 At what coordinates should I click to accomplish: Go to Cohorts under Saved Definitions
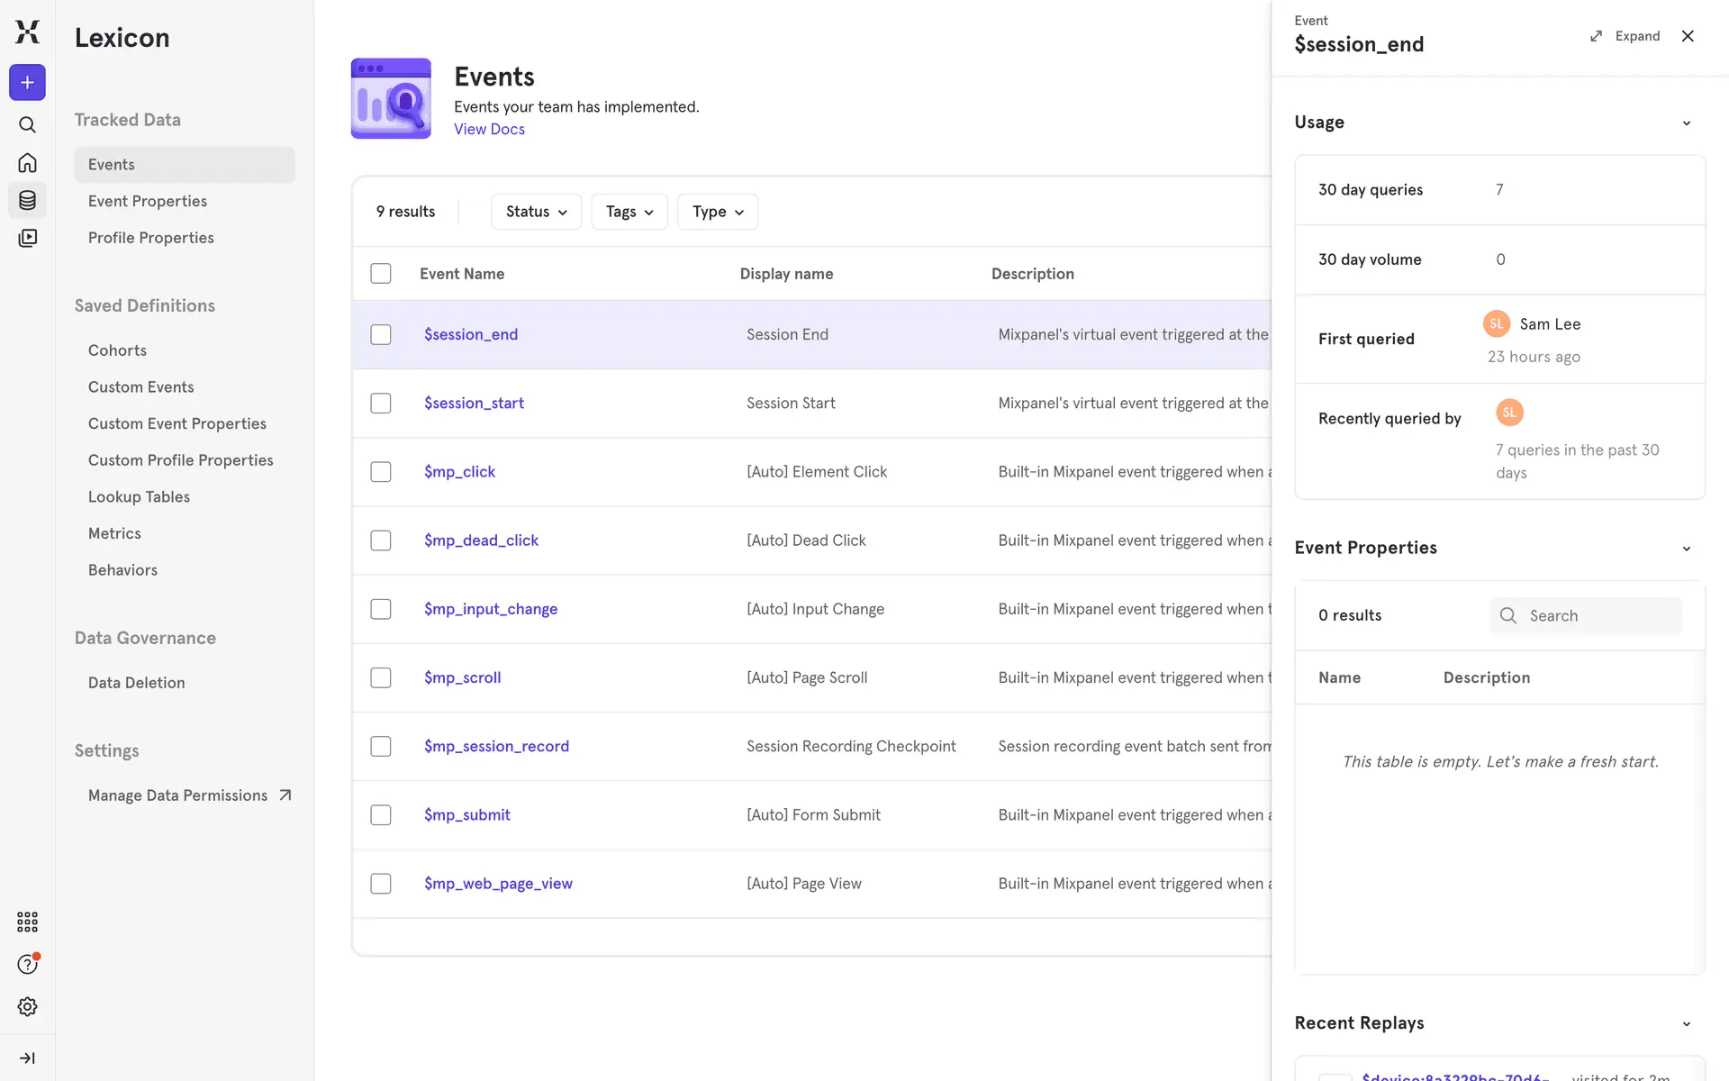(117, 350)
